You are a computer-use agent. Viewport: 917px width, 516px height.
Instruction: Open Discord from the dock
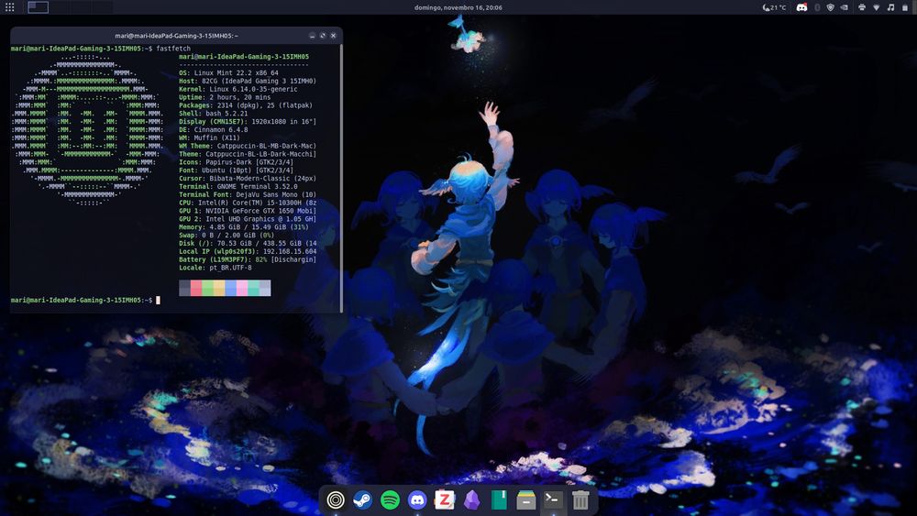click(417, 500)
